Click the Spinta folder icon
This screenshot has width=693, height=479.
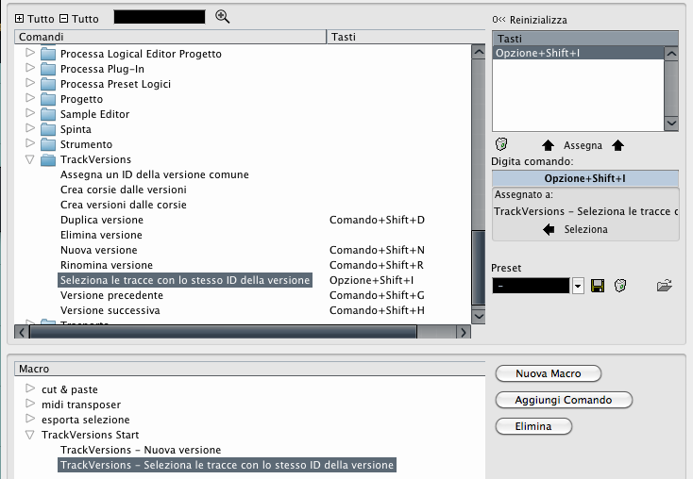[x=48, y=129]
